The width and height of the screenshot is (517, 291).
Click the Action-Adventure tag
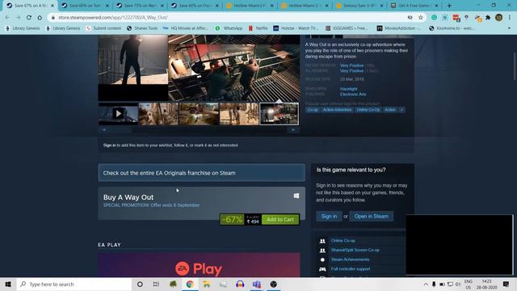tap(337, 110)
